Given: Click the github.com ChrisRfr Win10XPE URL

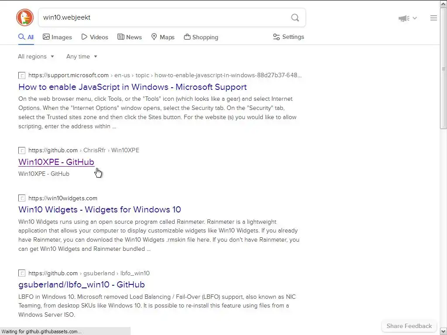Looking at the screenshot, I should click(x=84, y=150).
